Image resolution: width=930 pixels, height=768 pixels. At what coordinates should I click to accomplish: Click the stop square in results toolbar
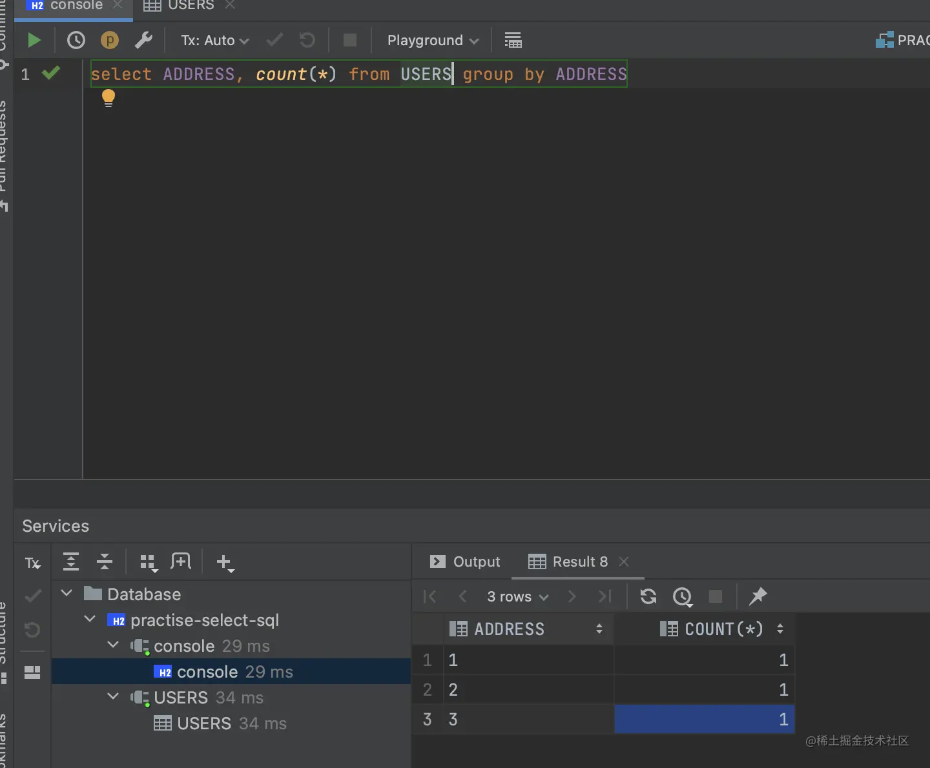point(716,596)
